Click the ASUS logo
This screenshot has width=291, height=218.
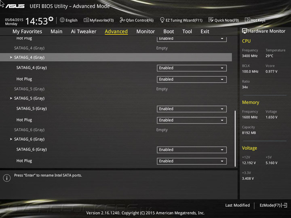click(15, 6)
